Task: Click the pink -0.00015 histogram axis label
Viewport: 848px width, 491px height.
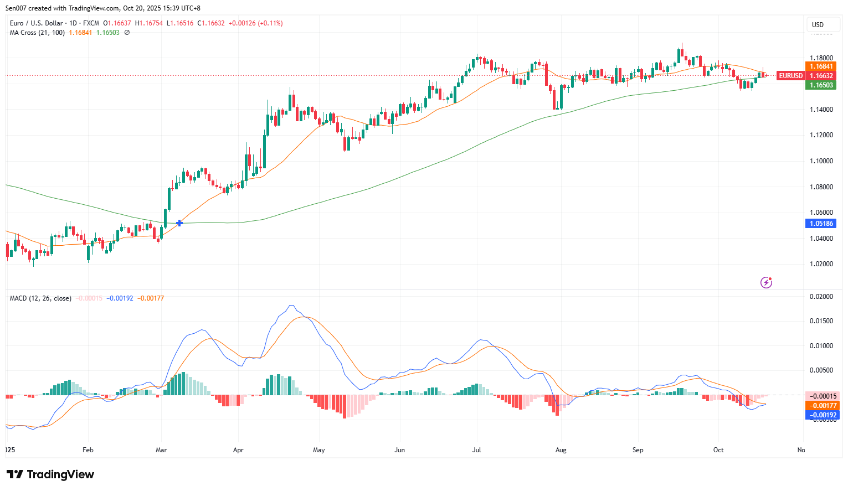Action: (x=823, y=396)
